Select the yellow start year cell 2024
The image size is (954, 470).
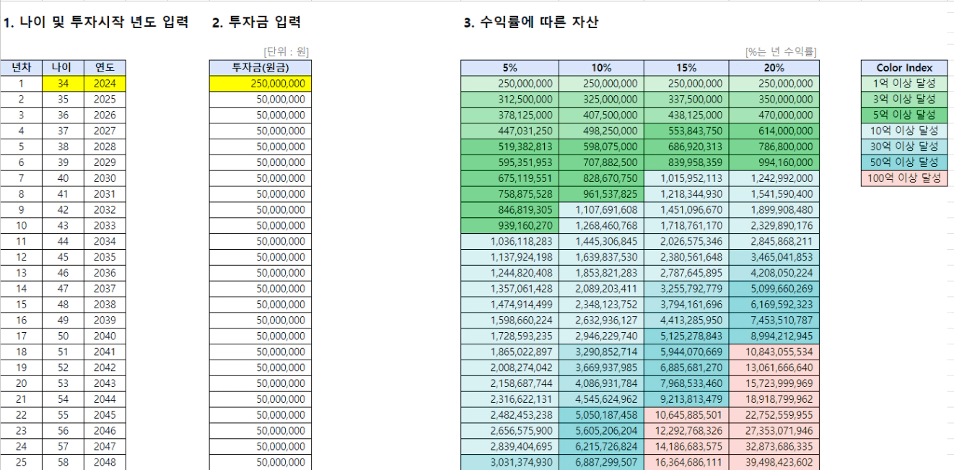point(105,83)
